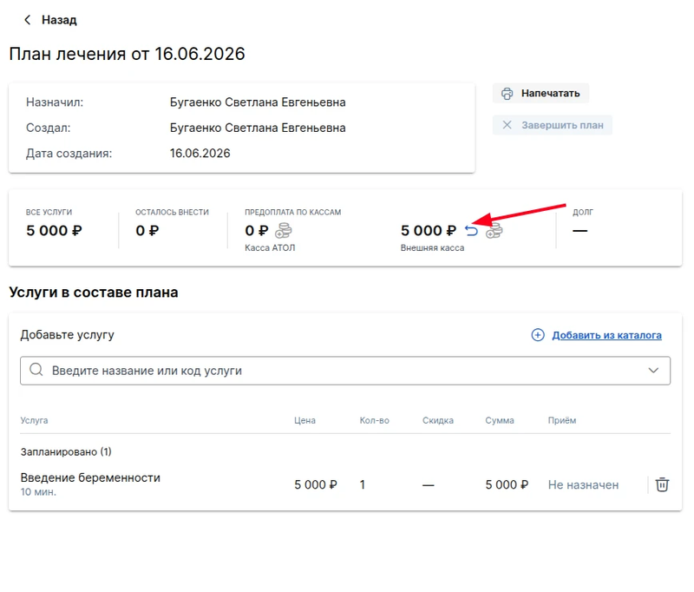Click the Долг dash value
This screenshot has height=592, width=694.
(x=579, y=231)
